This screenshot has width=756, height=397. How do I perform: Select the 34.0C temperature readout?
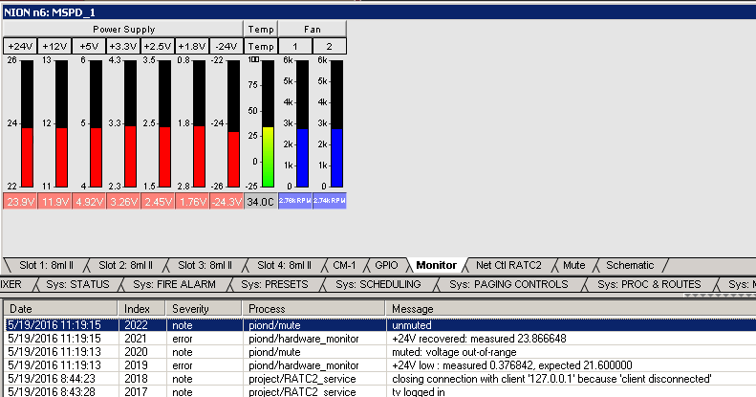pos(260,202)
